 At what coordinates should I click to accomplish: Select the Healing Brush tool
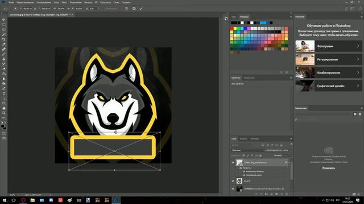click(4, 49)
